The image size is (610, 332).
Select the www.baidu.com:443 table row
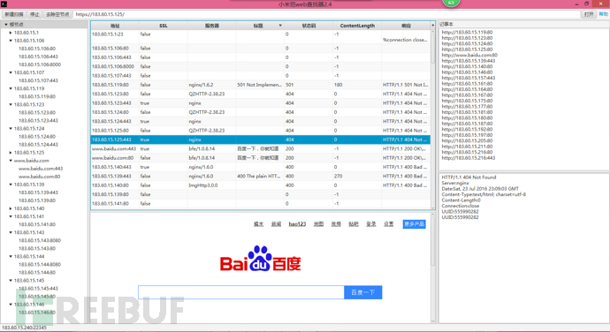[260, 149]
